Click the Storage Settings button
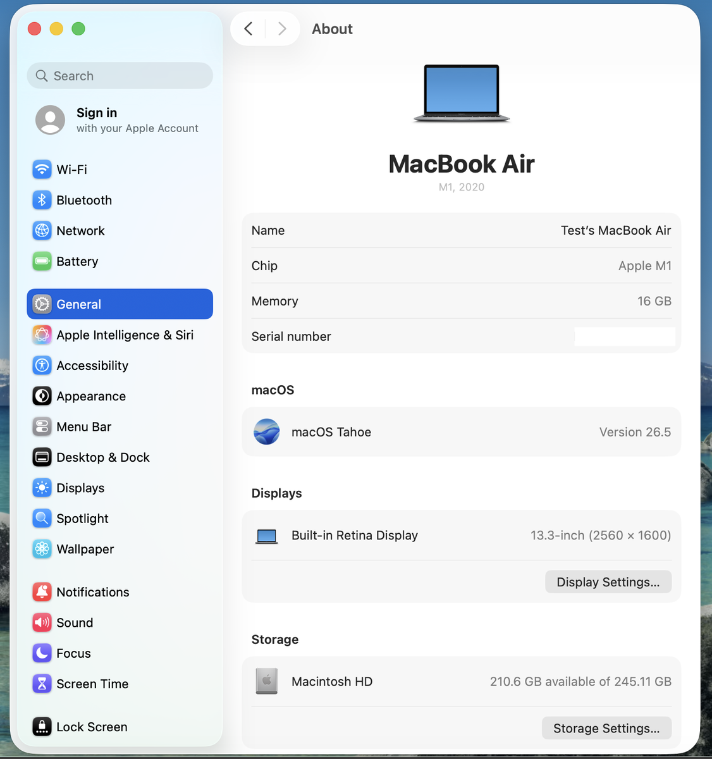 coord(606,728)
